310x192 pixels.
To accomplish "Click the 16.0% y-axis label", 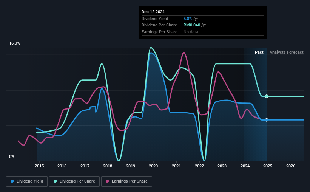I will click(x=14, y=43).
